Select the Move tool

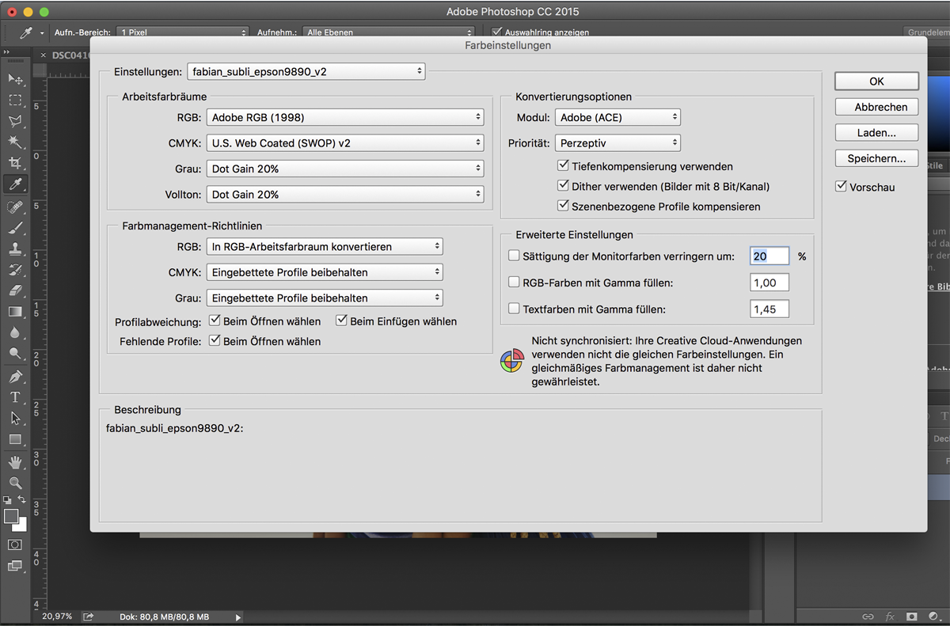(x=15, y=79)
